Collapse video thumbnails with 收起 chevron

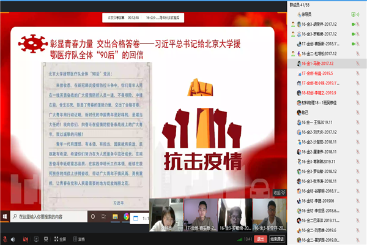tap(280, 193)
